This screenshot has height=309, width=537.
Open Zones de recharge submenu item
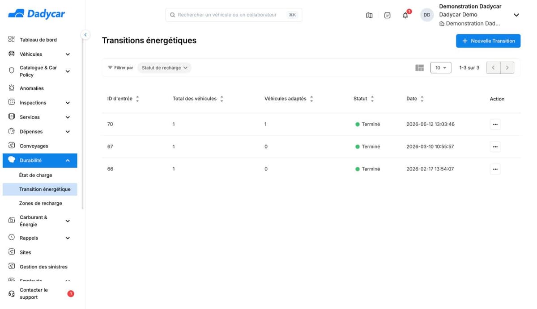click(x=40, y=203)
